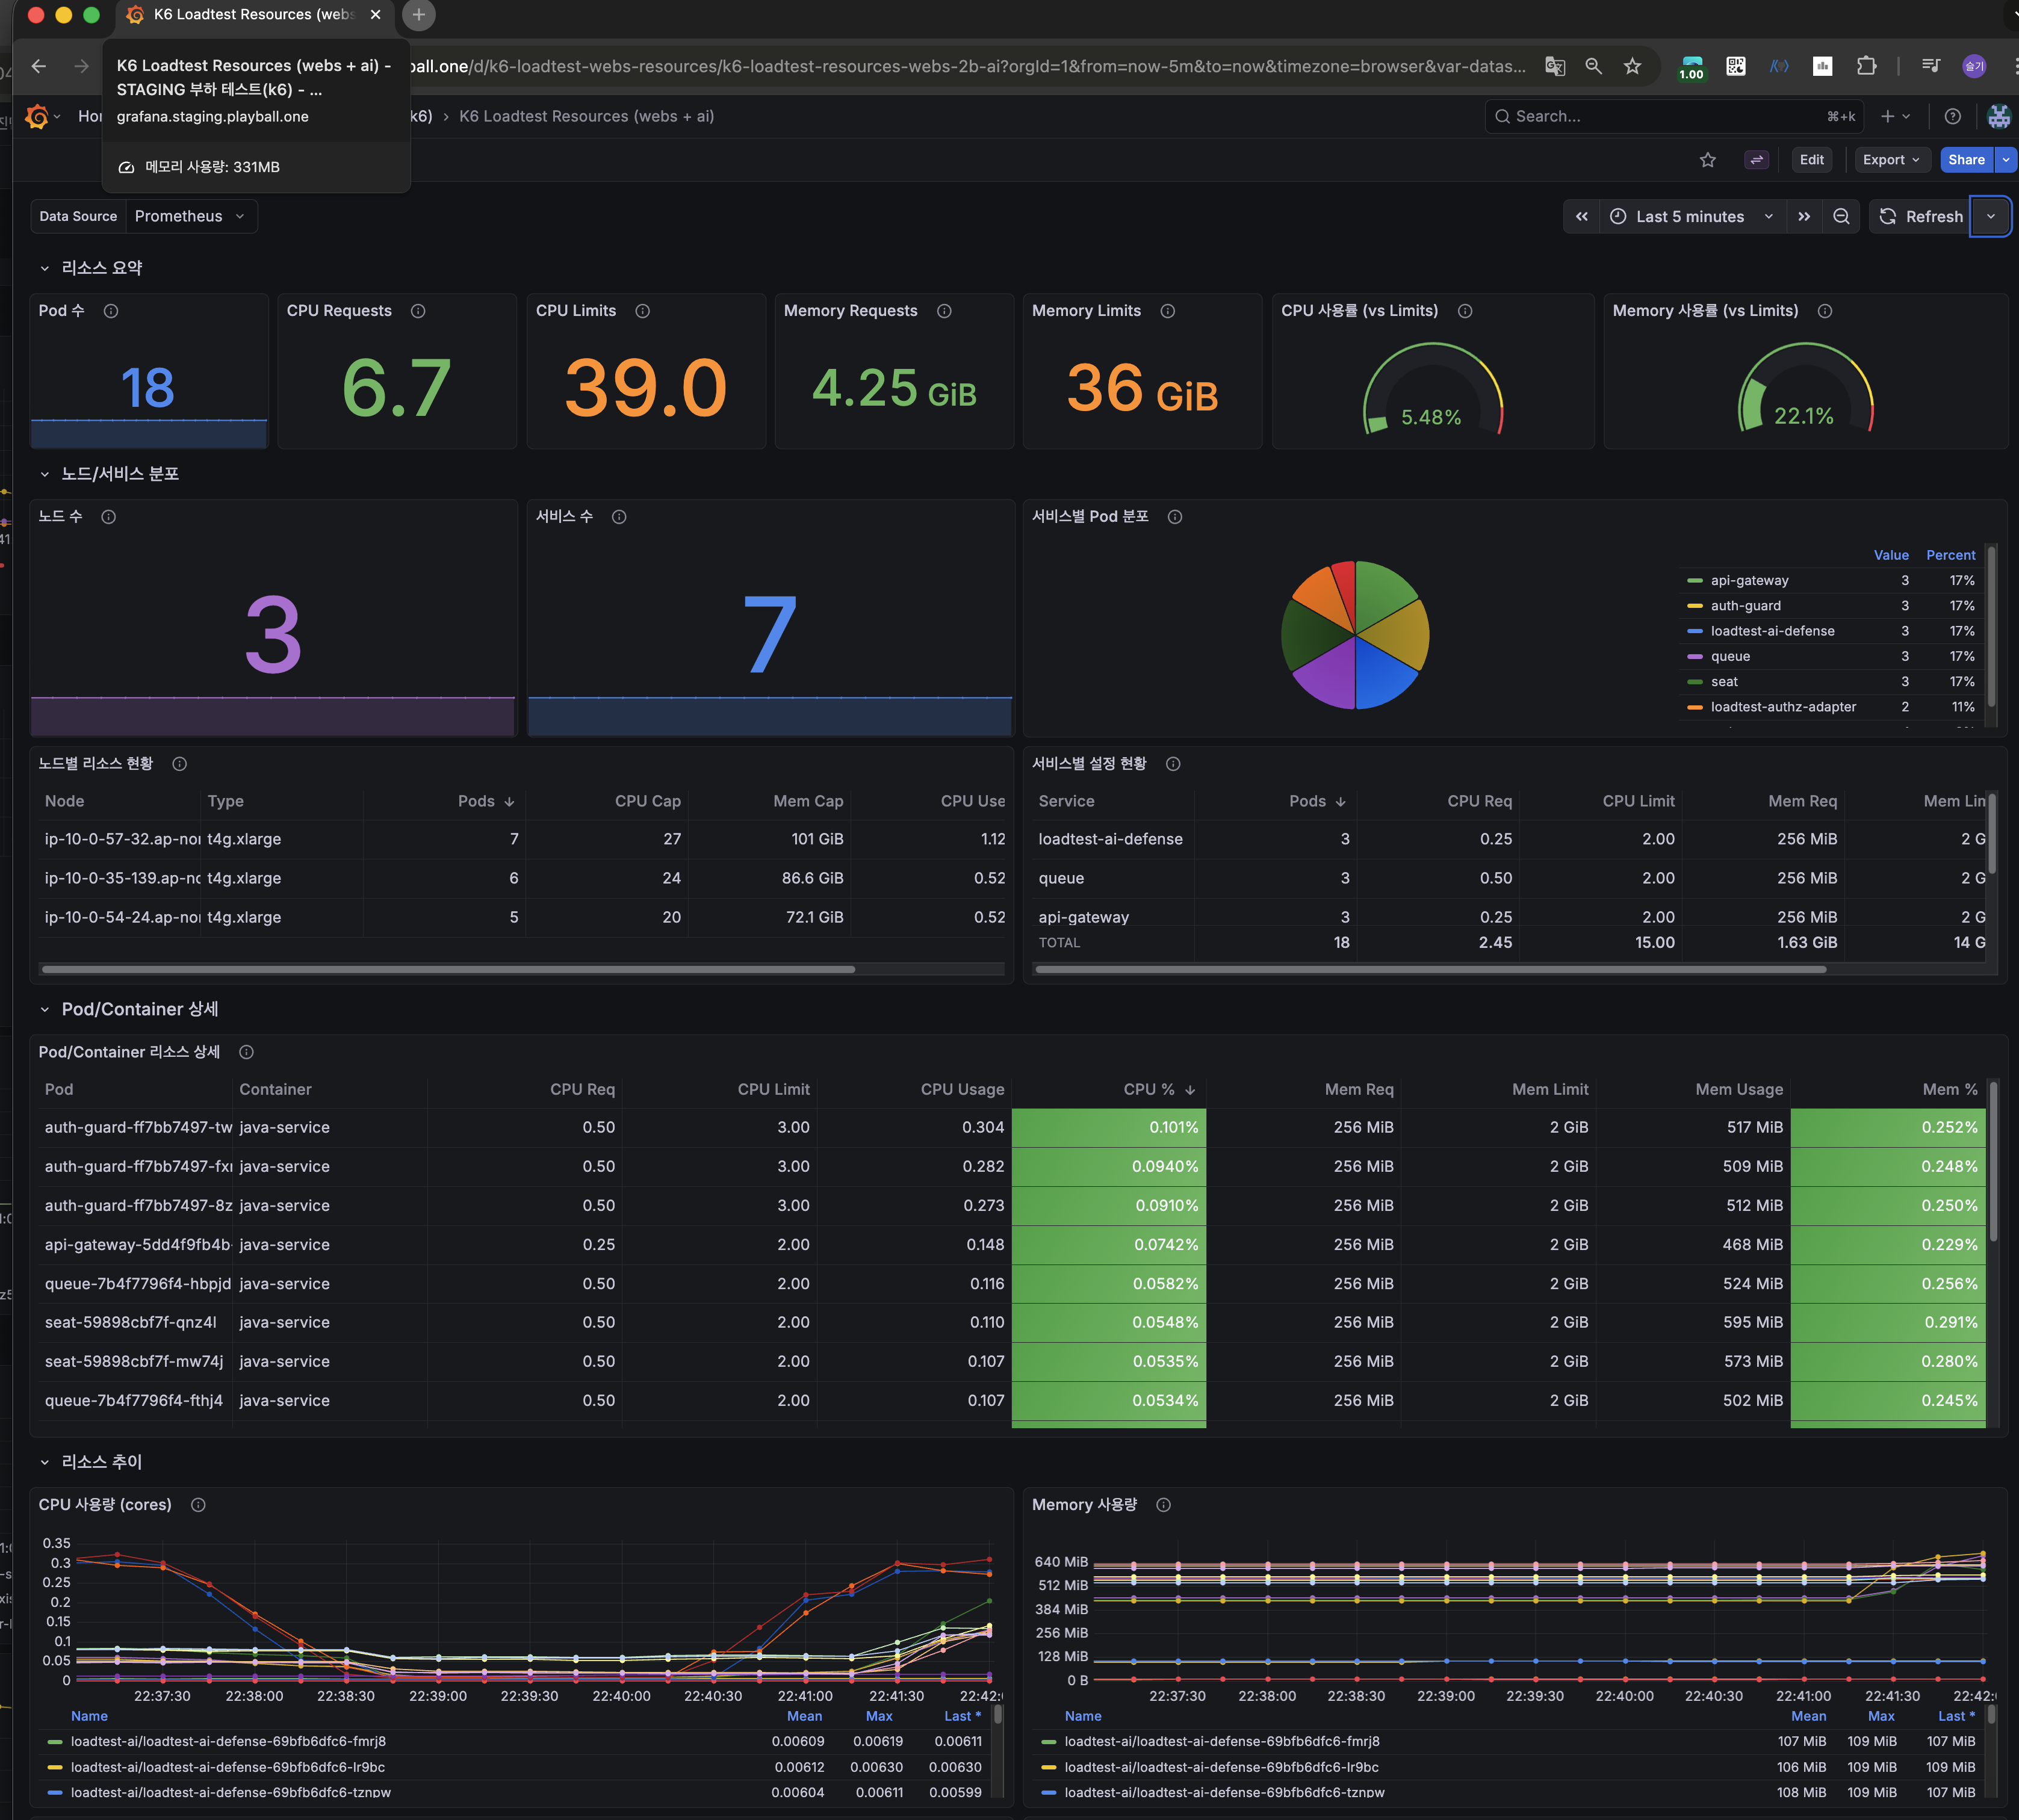The width and height of the screenshot is (2019, 1820).
Task: Toggle queue series in pie chart legend
Action: pyautogui.click(x=1730, y=656)
